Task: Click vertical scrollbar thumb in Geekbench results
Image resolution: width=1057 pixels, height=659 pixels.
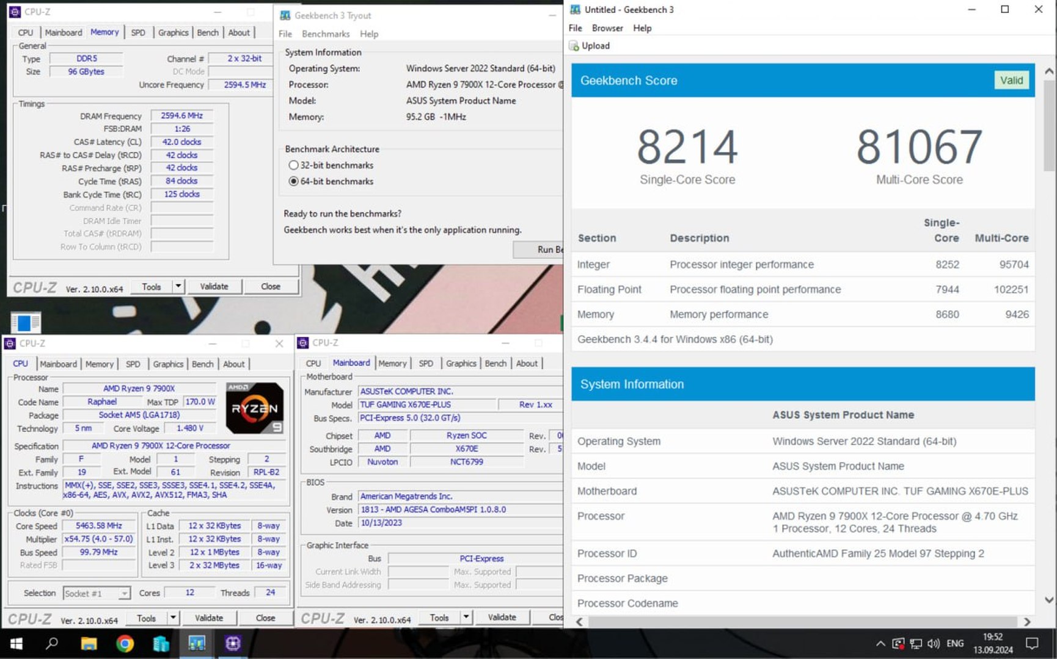Action: click(1049, 125)
